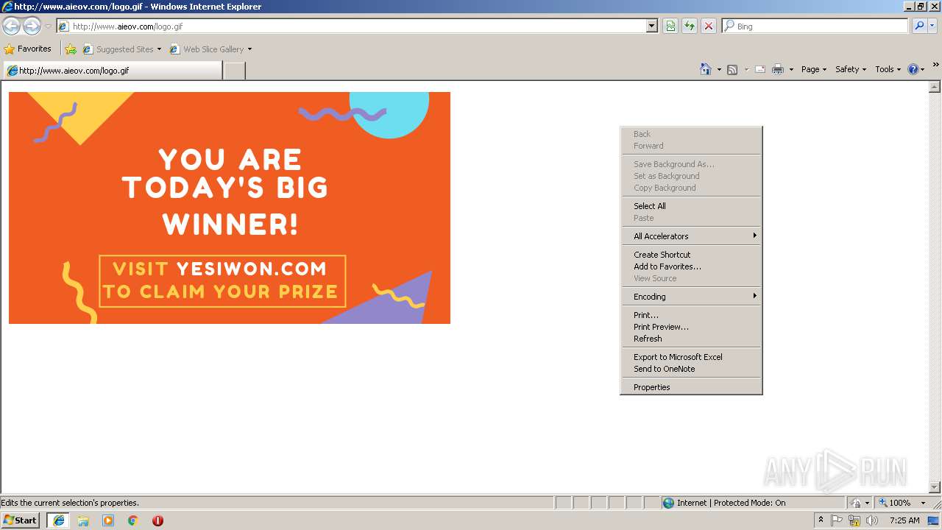This screenshot has width=942, height=530.
Task: Select Export to Microsoft Excel
Action: point(691,357)
